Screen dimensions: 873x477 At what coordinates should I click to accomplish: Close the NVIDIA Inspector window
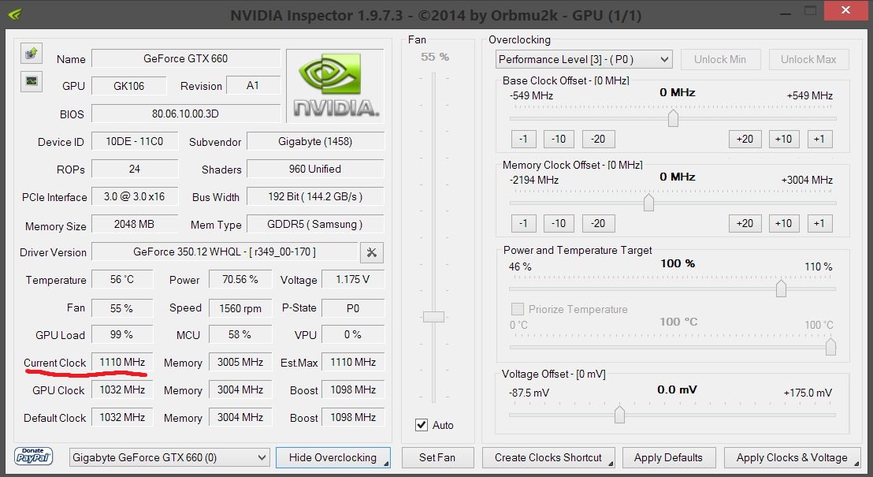click(845, 10)
